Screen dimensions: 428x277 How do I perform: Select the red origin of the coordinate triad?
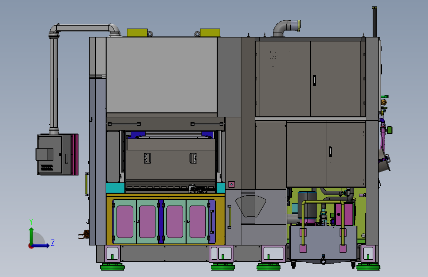point(31,246)
